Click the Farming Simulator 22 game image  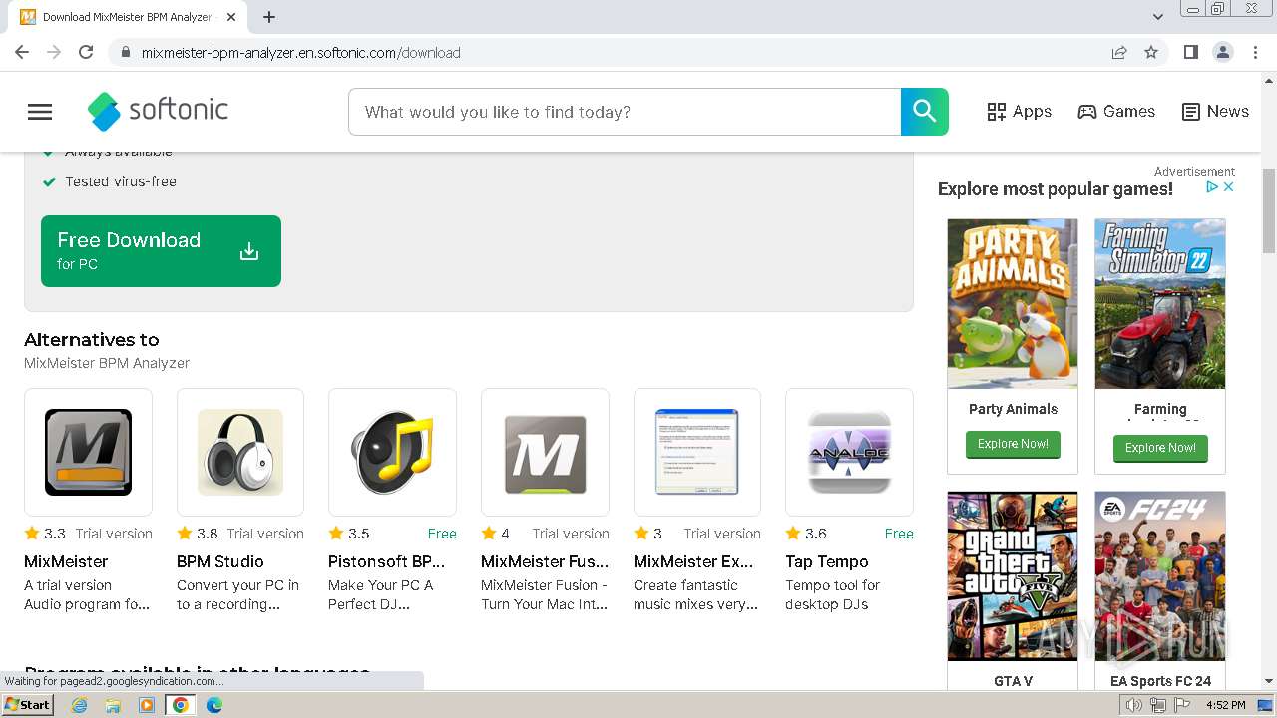(x=1160, y=304)
